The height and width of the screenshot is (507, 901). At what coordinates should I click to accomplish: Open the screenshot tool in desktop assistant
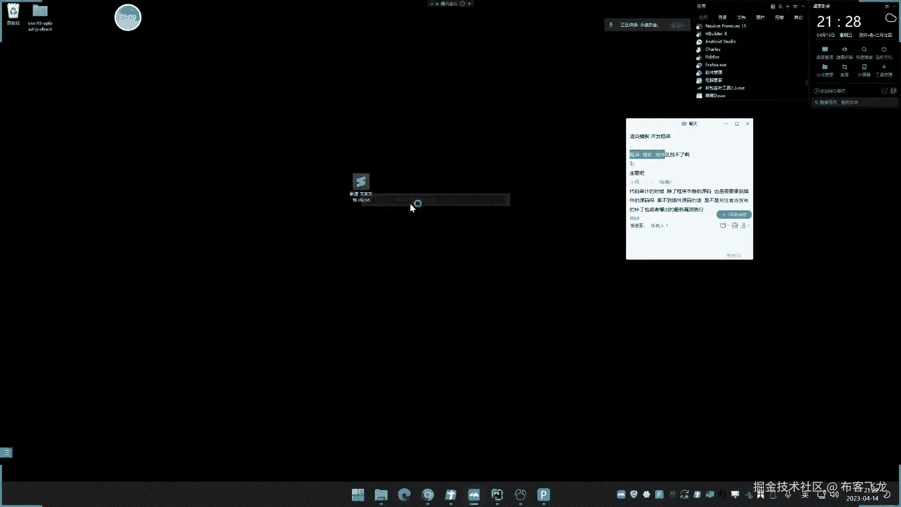click(844, 68)
